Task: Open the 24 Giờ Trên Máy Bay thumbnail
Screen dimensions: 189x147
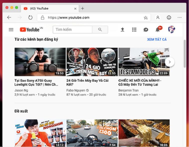Action: click(x=92, y=62)
